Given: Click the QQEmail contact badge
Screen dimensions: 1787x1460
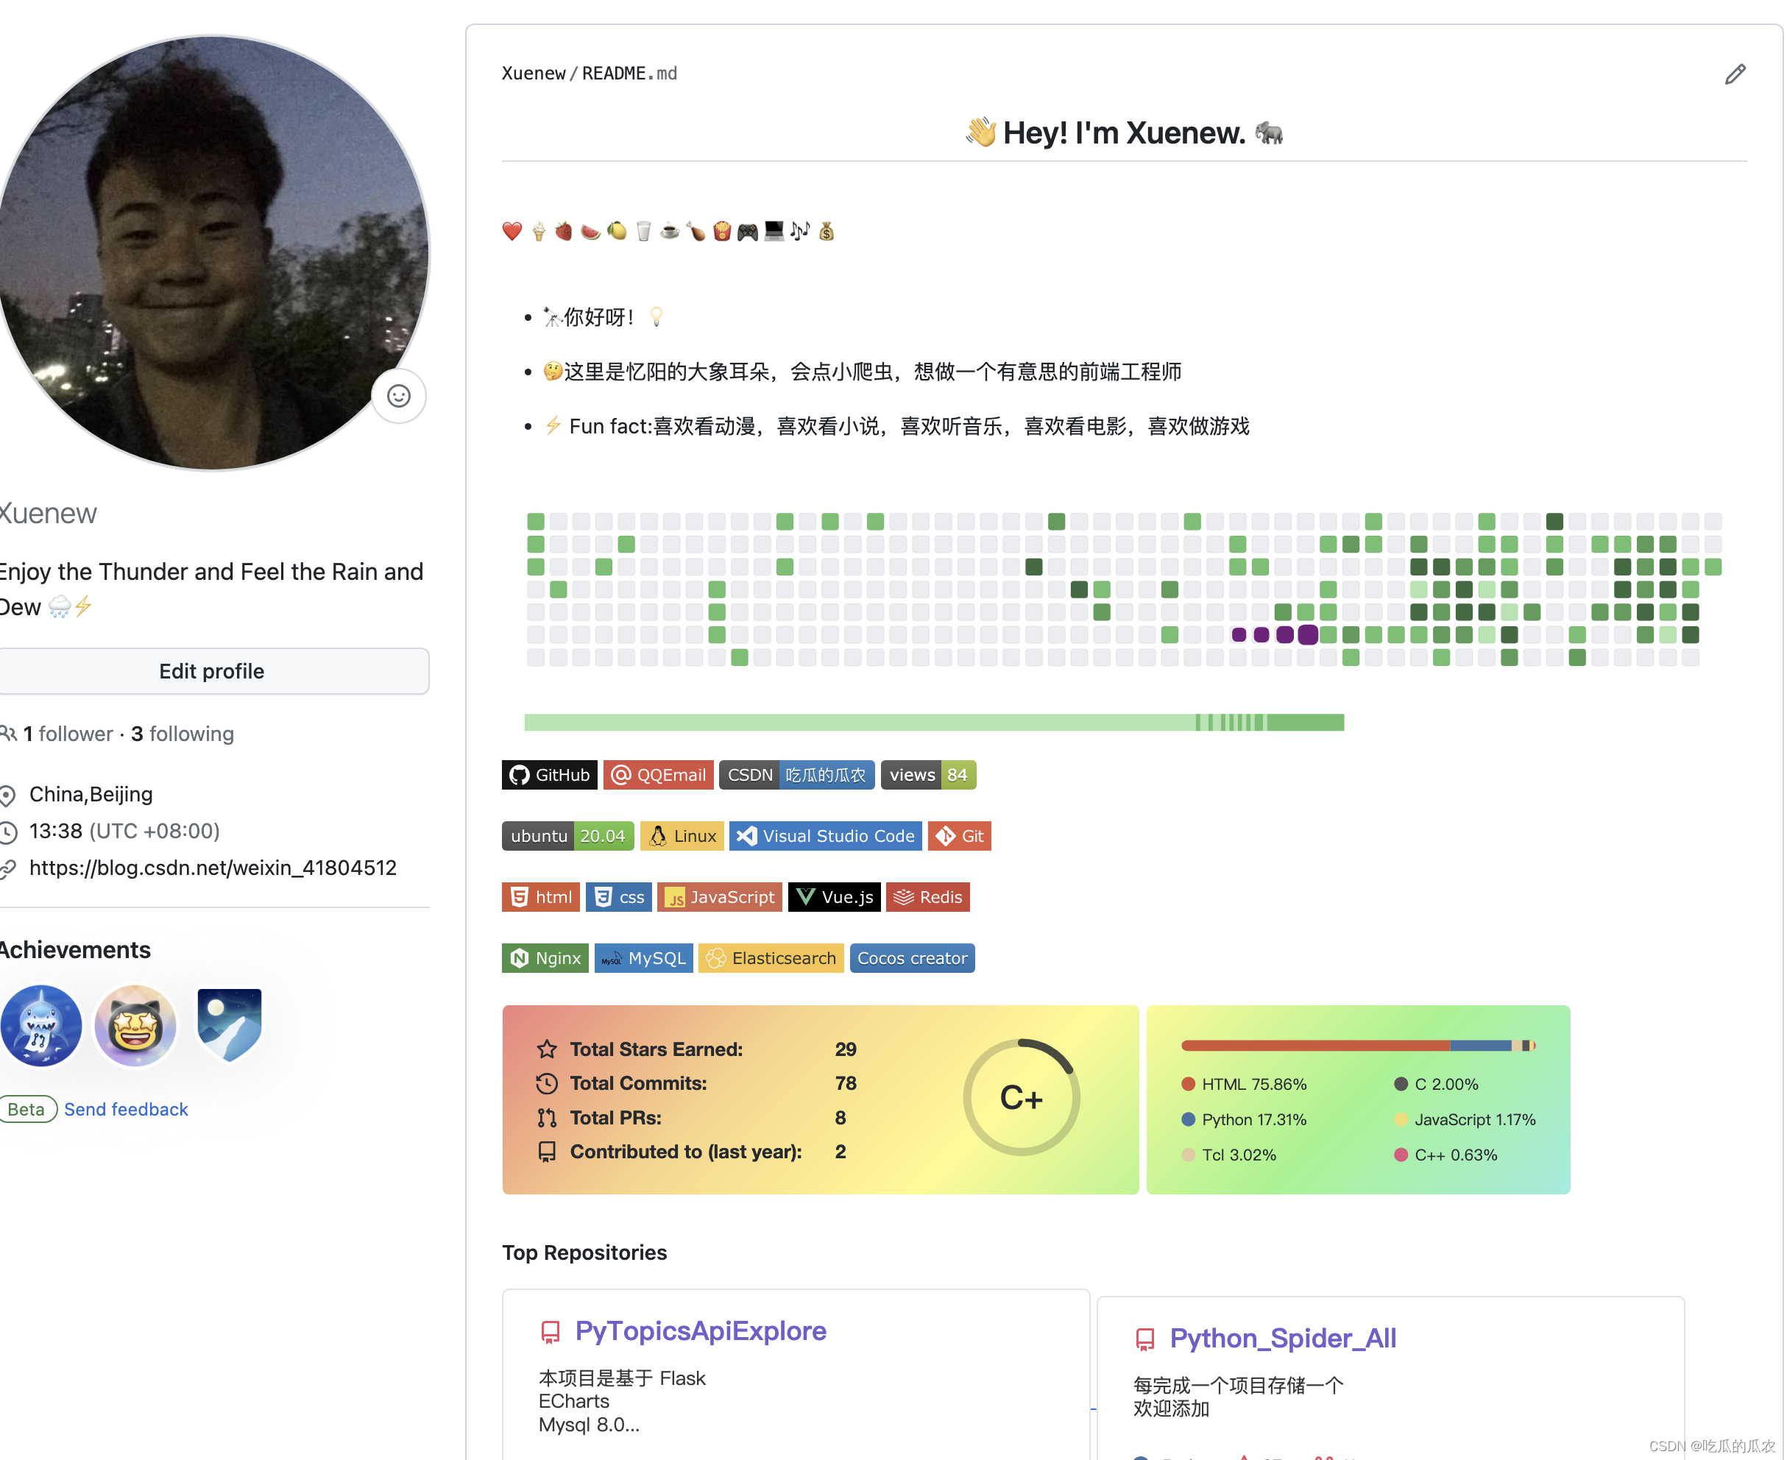Looking at the screenshot, I should tap(659, 775).
